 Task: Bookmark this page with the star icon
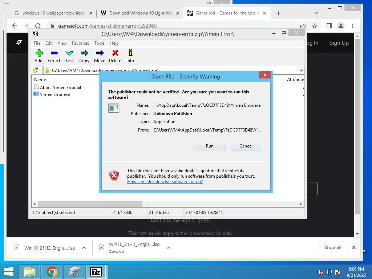(x=315, y=26)
